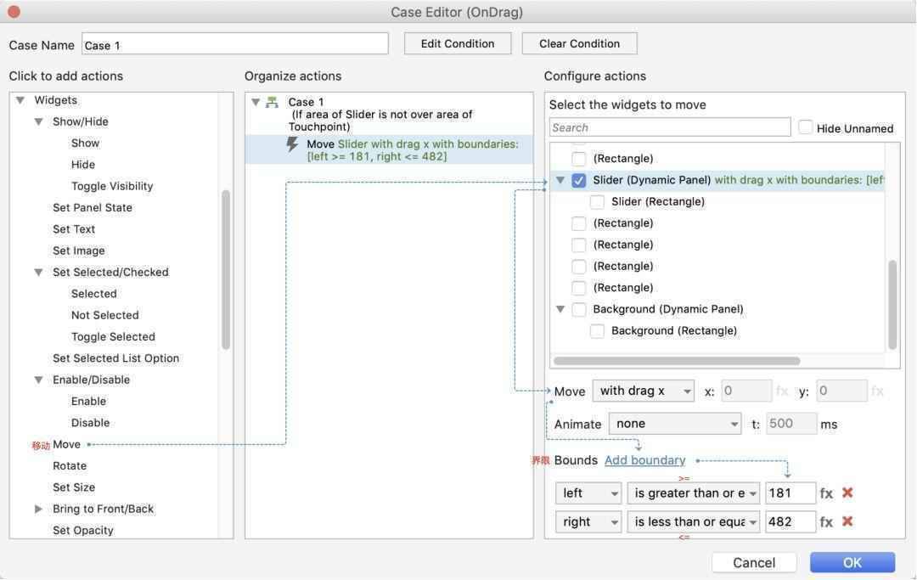Viewport: 917px width, 580px height.
Task: Add the Set Panel State action
Action: point(93,207)
